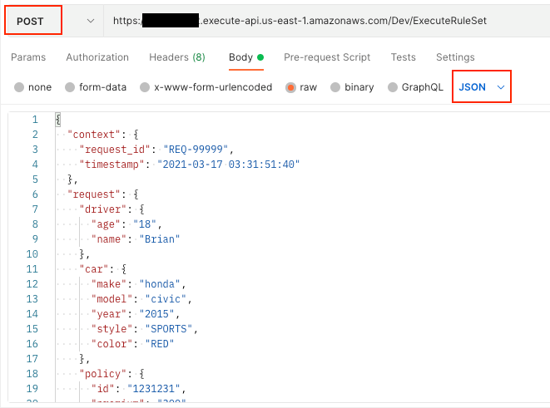This screenshot has height=408, width=550.
Task: Click the chevron beside JSON
Action: 501,87
